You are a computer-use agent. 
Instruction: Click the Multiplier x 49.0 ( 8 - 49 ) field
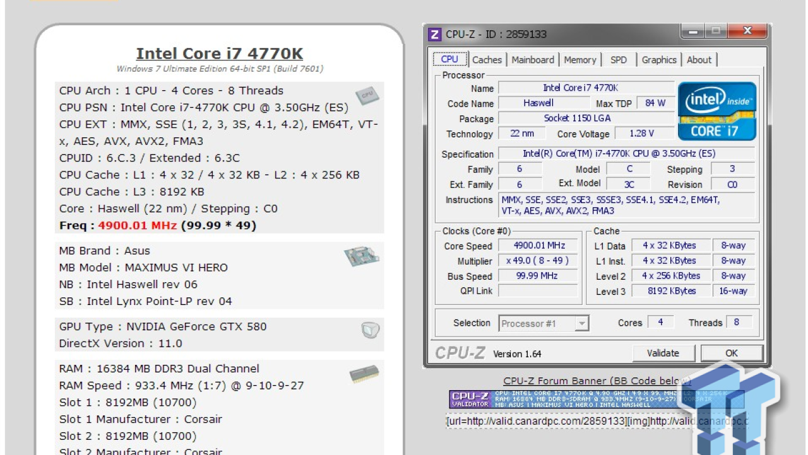point(538,261)
